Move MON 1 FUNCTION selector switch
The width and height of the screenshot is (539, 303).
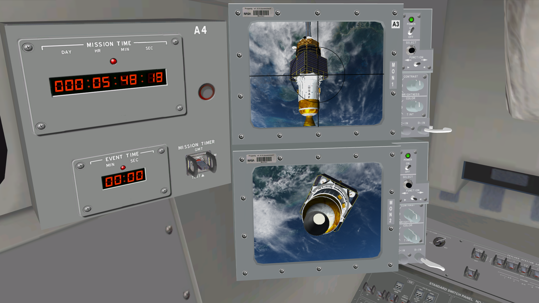417,64
